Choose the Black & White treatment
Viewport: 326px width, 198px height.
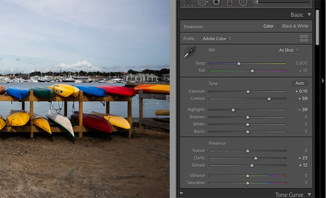point(295,26)
